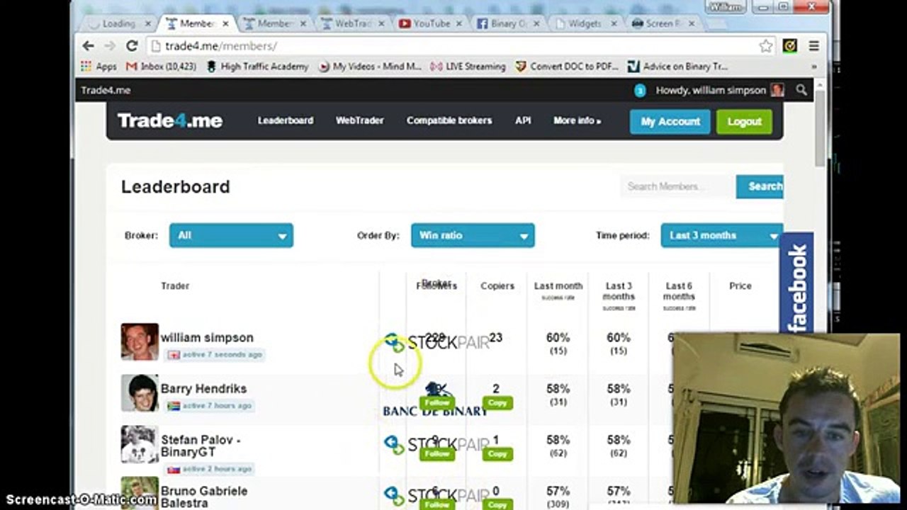Switch to the Screen R... tab

tap(663, 23)
